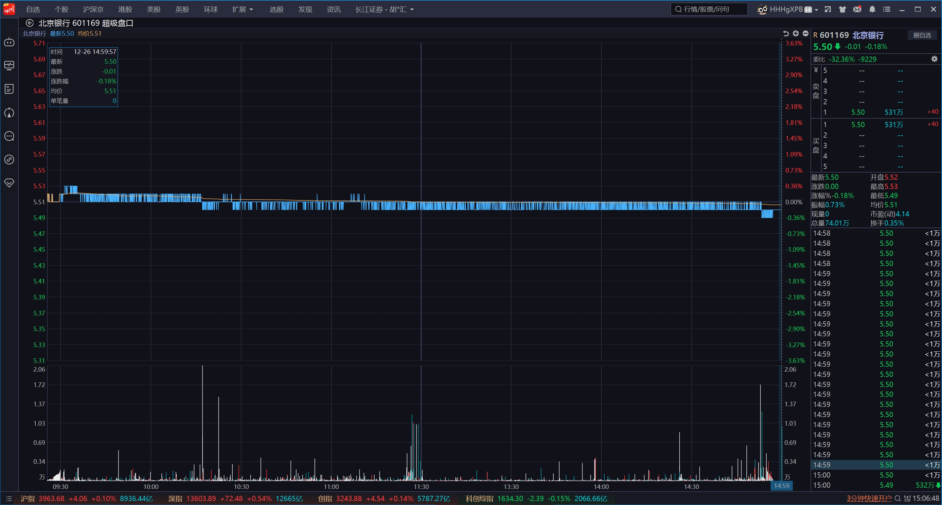Zoom out chart with minus icon
The width and height of the screenshot is (942, 505).
[x=805, y=34]
